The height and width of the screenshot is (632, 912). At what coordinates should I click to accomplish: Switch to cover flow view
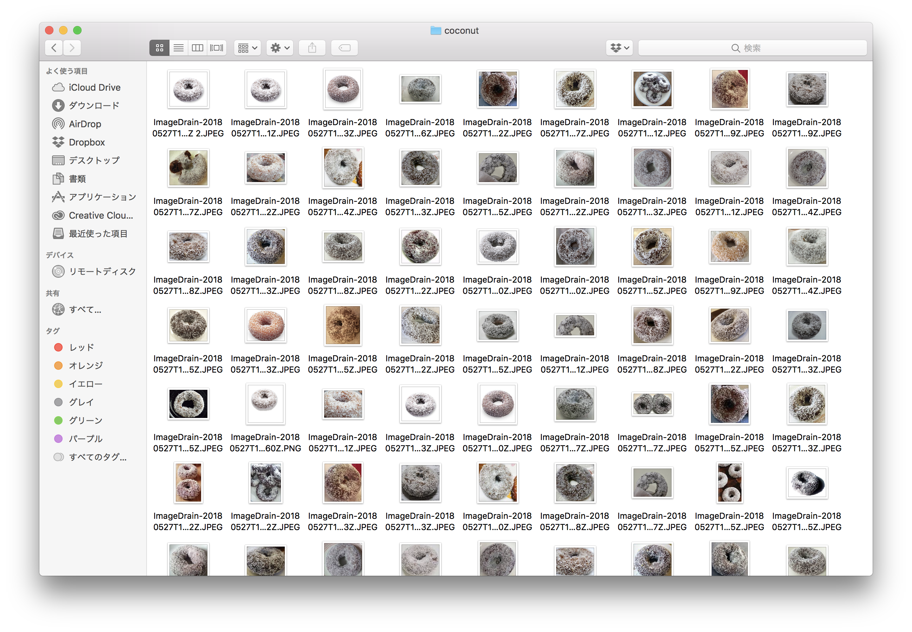point(217,48)
